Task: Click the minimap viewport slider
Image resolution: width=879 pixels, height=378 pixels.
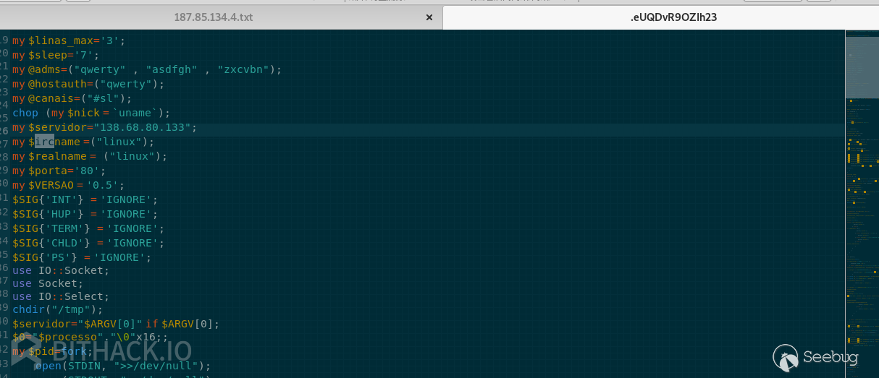Action: click(862, 66)
